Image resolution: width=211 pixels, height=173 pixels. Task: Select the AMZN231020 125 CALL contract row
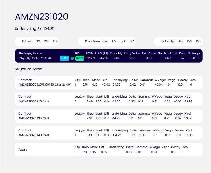(x=34, y=102)
